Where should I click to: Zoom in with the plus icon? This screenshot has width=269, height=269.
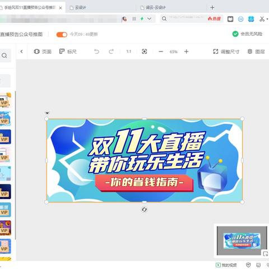[x=186, y=52]
